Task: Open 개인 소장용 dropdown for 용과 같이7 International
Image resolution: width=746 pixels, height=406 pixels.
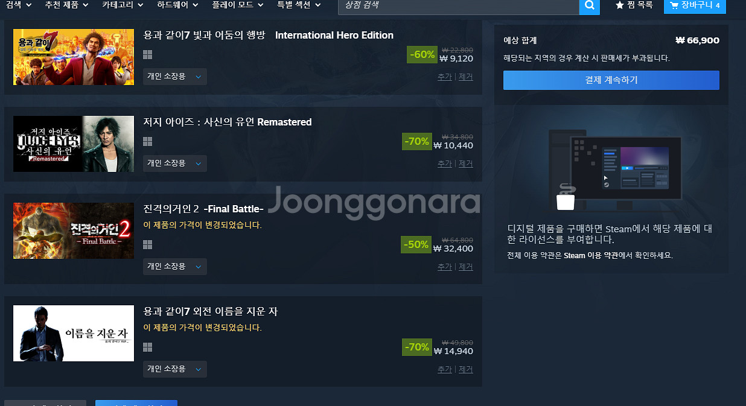Action: [175, 77]
